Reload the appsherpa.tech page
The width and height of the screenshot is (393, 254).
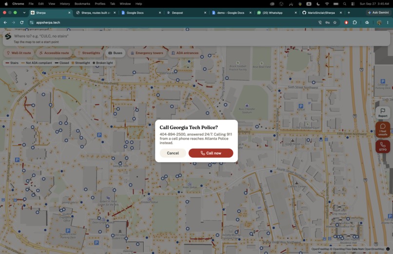click(22, 22)
